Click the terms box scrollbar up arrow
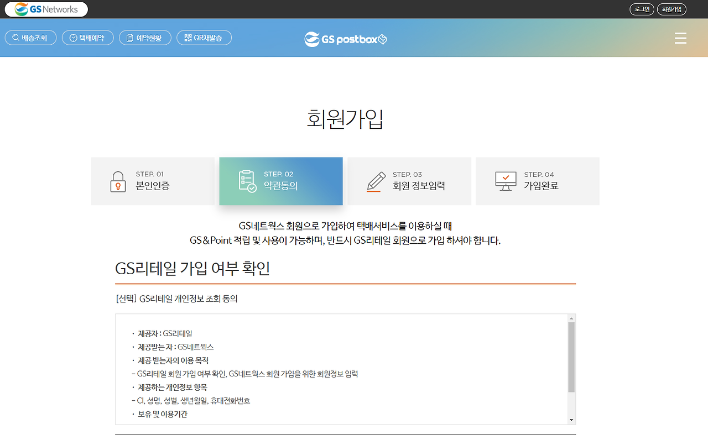 pos(571,318)
